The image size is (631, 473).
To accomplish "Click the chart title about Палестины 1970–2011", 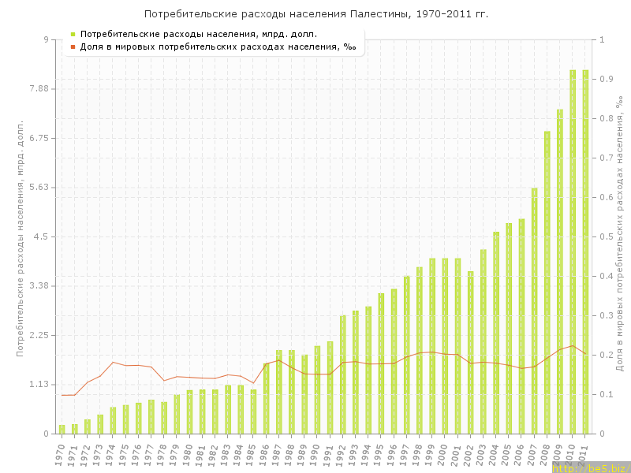I will (x=315, y=14).
